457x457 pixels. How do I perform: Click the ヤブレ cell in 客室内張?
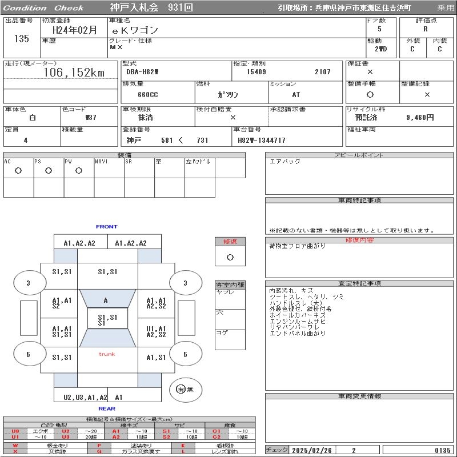tap(230, 299)
